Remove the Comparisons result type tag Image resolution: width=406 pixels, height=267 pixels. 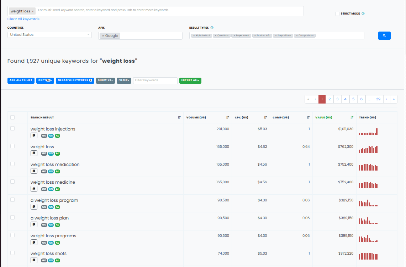click(x=297, y=35)
